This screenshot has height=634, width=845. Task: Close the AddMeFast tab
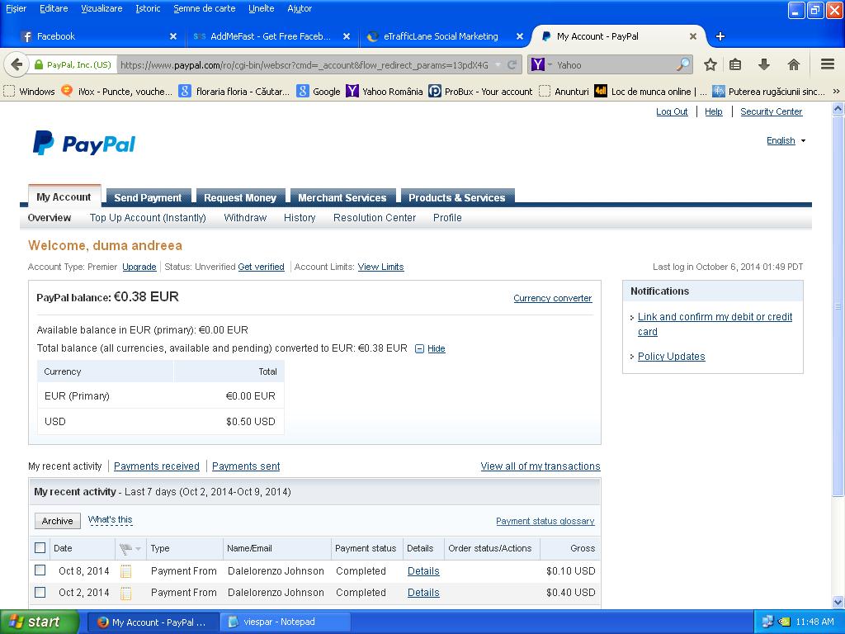(x=347, y=36)
